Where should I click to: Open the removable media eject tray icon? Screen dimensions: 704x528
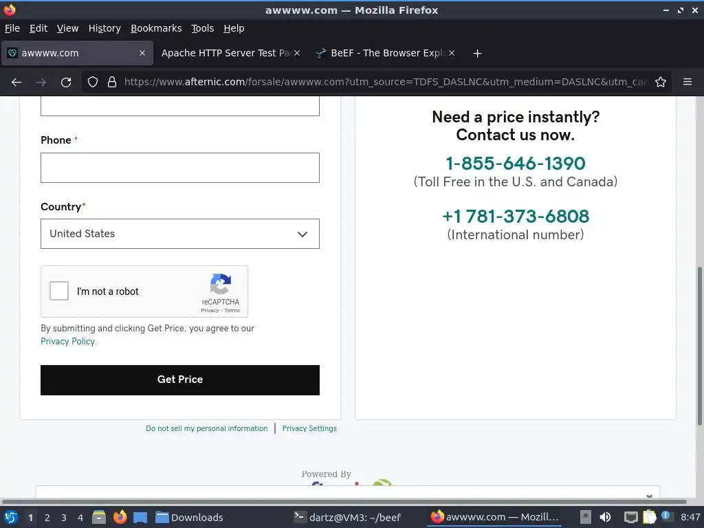[585, 517]
